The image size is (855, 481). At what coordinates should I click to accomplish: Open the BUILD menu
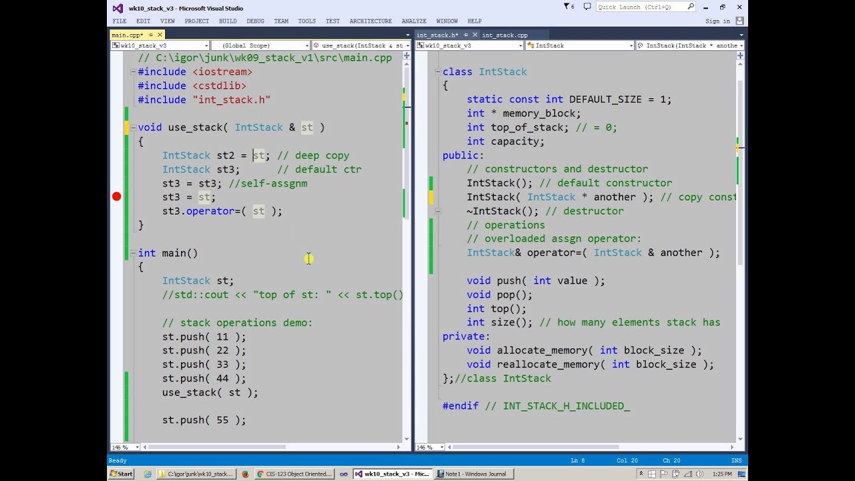point(228,21)
